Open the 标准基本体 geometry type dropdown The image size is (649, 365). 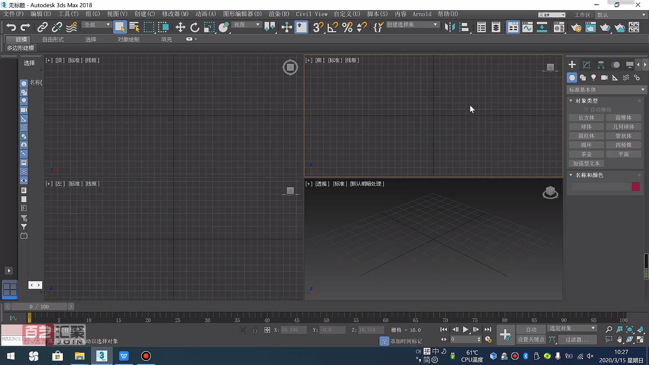[607, 90]
